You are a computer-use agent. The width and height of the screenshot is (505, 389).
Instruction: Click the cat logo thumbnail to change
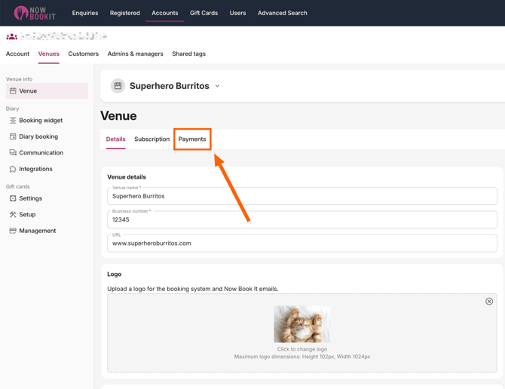coord(301,324)
